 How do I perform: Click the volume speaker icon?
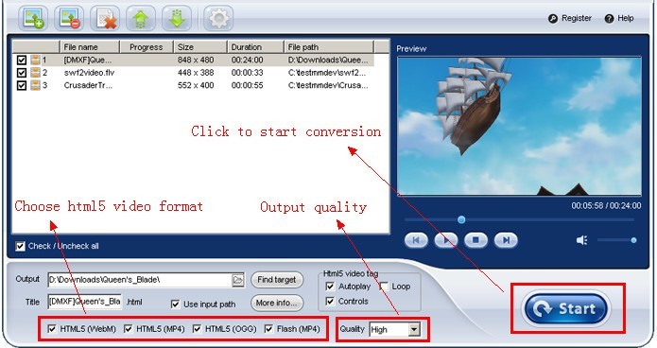coord(581,240)
